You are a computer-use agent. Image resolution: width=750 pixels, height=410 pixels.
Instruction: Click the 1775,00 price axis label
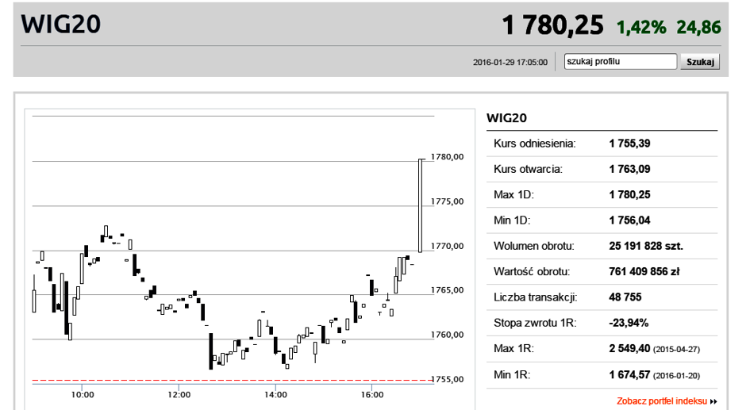point(448,201)
